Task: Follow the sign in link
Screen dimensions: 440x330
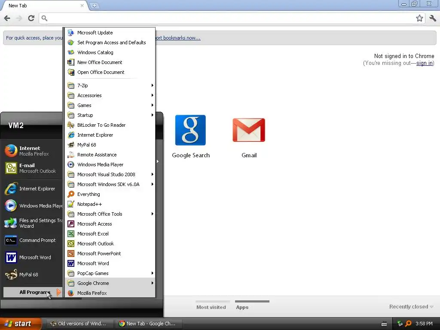Action: tap(424, 63)
